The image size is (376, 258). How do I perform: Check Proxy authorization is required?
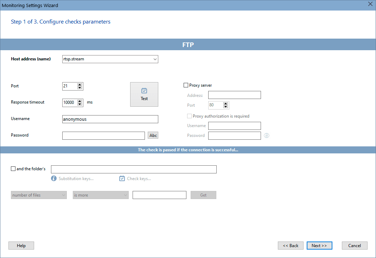click(x=189, y=116)
